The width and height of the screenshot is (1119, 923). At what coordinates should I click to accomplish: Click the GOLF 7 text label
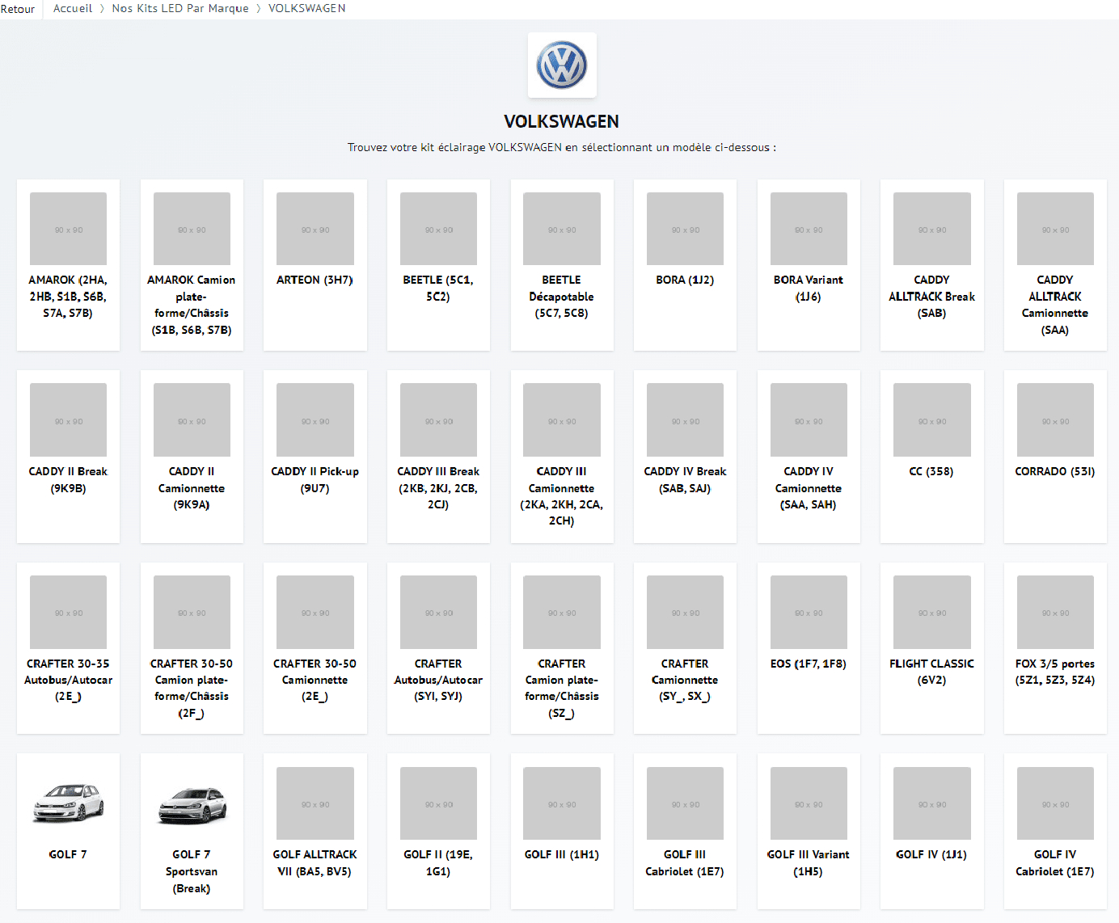coord(68,854)
